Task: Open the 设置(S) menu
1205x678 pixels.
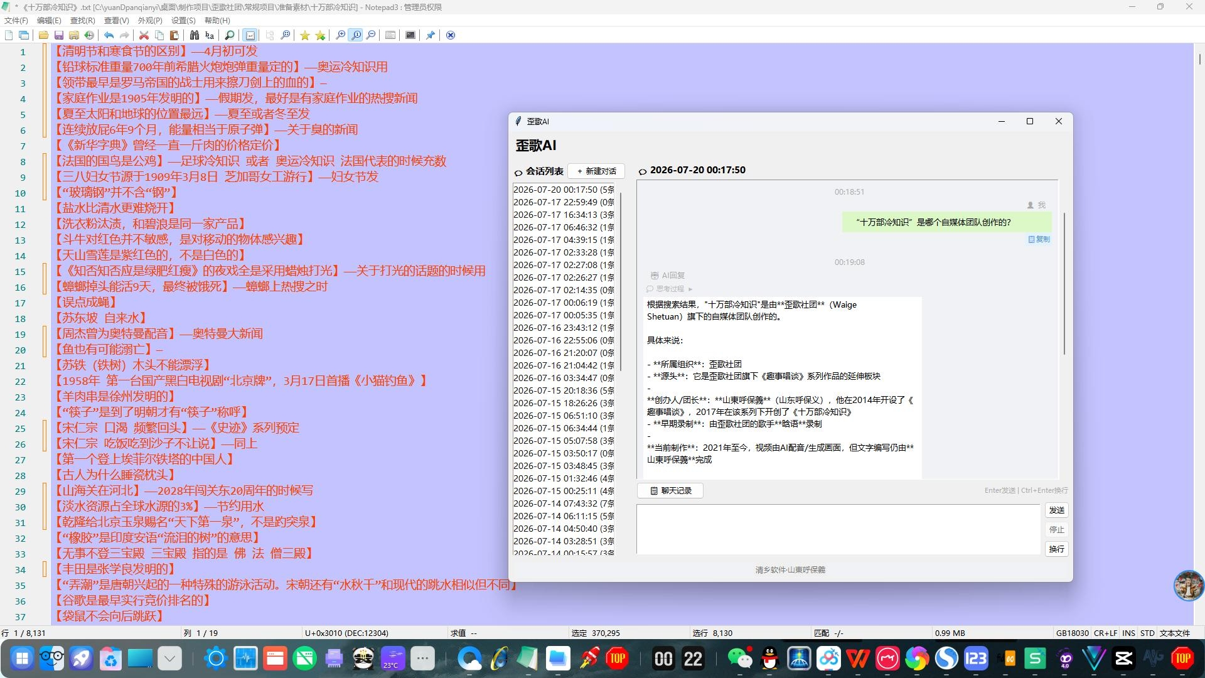Action: coord(183,21)
